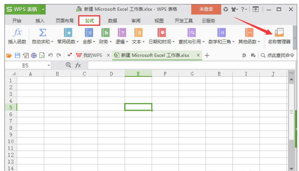Expand the WPS 表格 application menu arrow

[43, 9]
